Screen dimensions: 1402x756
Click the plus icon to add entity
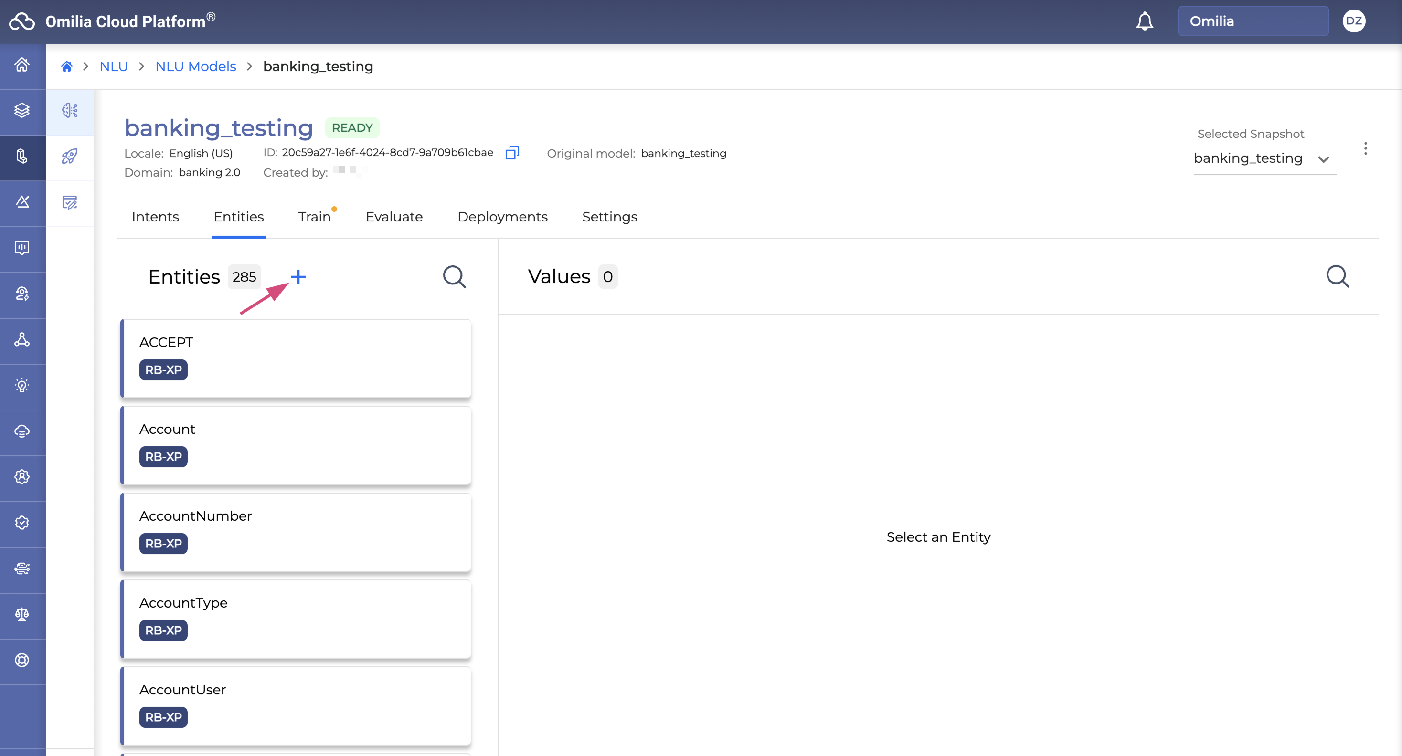298,277
